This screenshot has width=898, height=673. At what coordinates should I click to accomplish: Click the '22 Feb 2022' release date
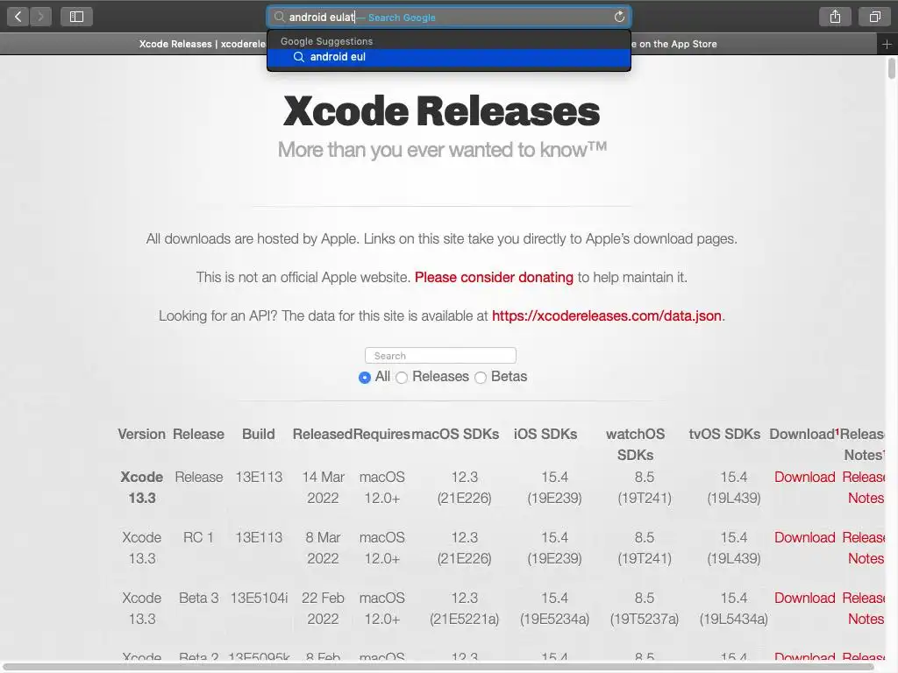point(323,608)
